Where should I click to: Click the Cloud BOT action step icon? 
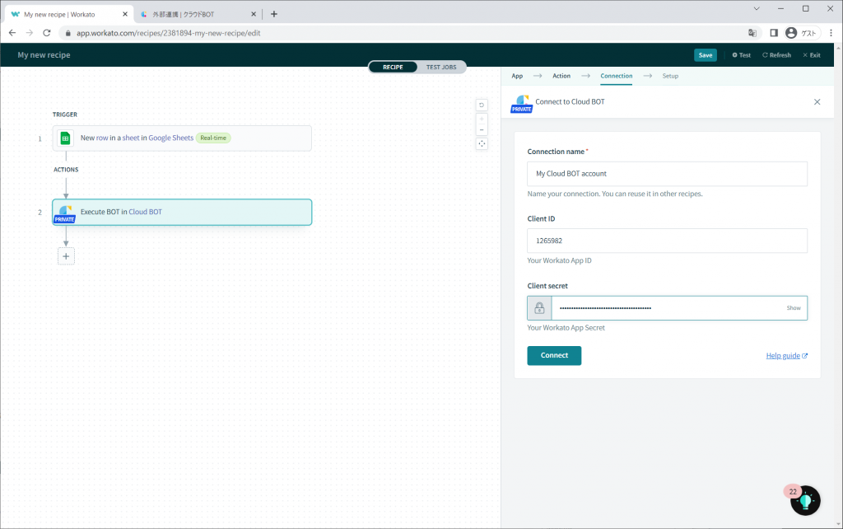pyautogui.click(x=65, y=213)
